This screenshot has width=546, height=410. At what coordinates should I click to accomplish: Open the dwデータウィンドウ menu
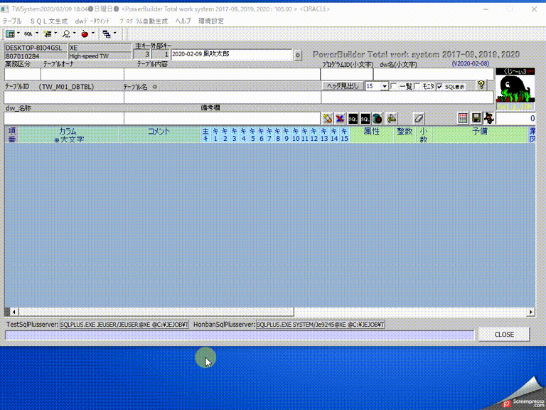tap(92, 21)
